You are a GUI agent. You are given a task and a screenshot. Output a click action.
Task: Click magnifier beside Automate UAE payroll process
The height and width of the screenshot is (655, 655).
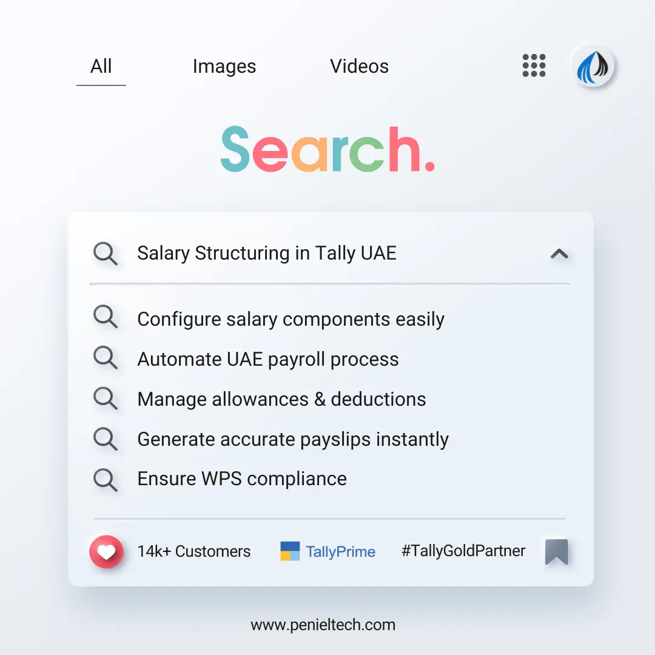[106, 359]
